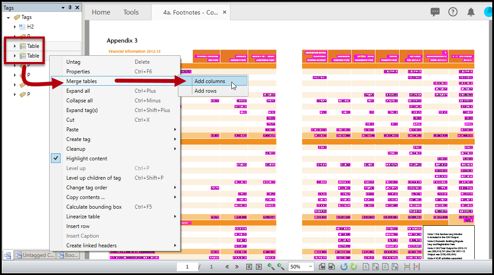Select Merge tables menu entry
The image size is (494, 275).
pyautogui.click(x=115, y=81)
